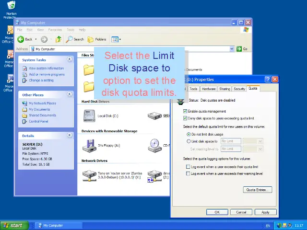Collapse the Details panel chevron

point(69,135)
